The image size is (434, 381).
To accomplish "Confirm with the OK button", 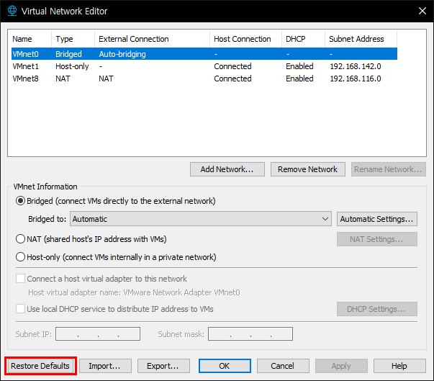I will click(x=225, y=366).
